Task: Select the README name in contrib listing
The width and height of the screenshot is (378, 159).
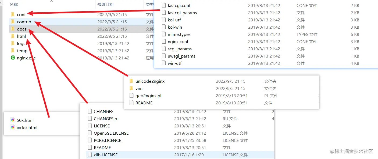Action: point(144,103)
